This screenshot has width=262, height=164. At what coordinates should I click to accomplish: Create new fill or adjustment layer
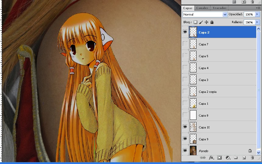[228, 158]
